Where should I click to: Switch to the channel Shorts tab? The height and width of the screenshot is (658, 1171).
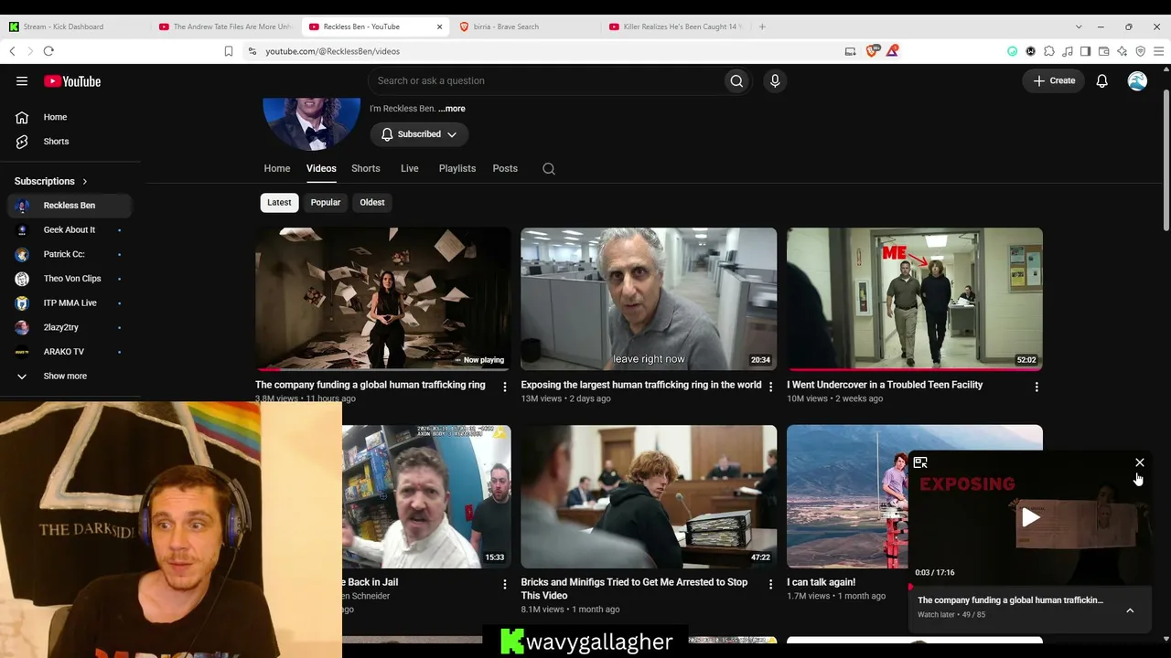366,168
